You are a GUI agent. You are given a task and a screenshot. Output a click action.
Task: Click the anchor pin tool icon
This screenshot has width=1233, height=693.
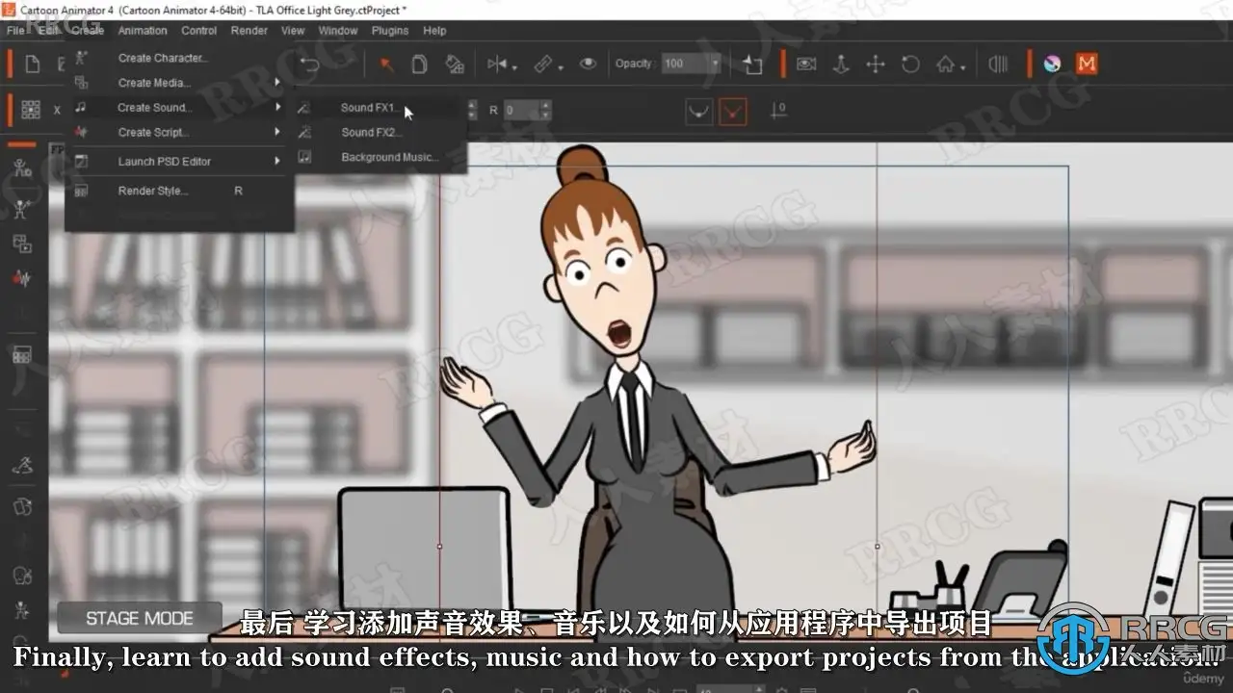click(841, 64)
